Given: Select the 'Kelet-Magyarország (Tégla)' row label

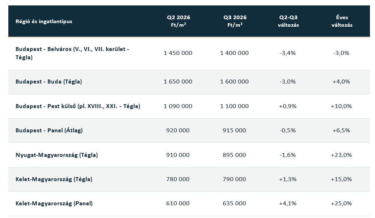Looking at the screenshot, I should click(54, 179).
